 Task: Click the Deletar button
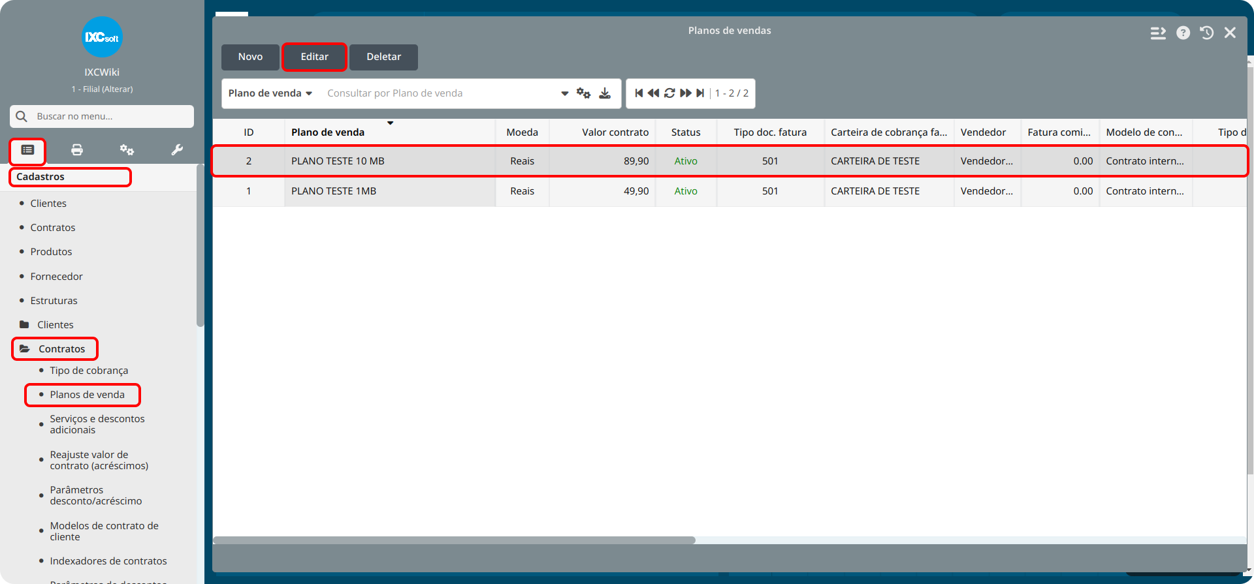(383, 57)
